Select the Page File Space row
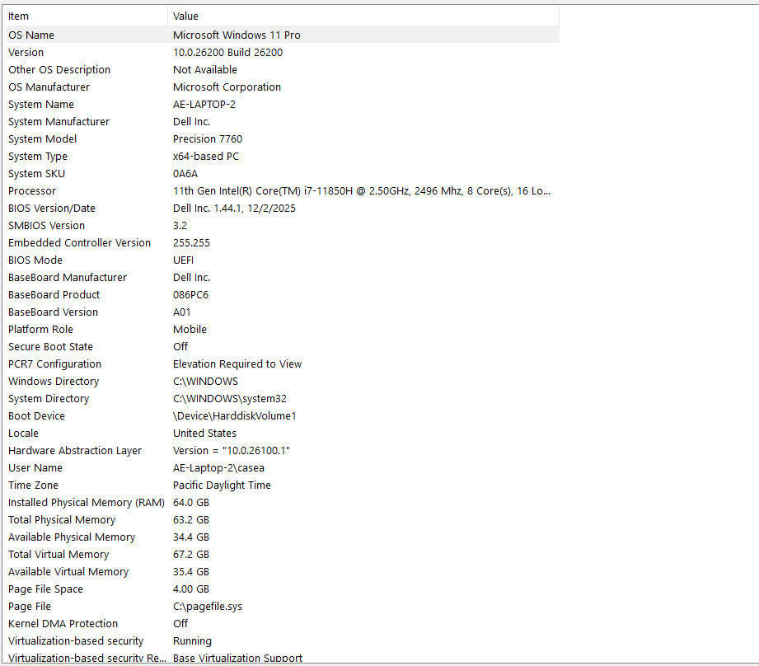The height and width of the screenshot is (666, 759). click(281, 589)
